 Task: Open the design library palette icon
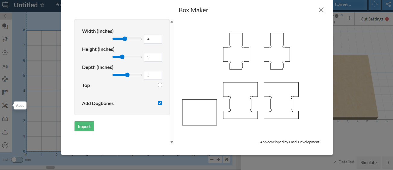[5, 79]
